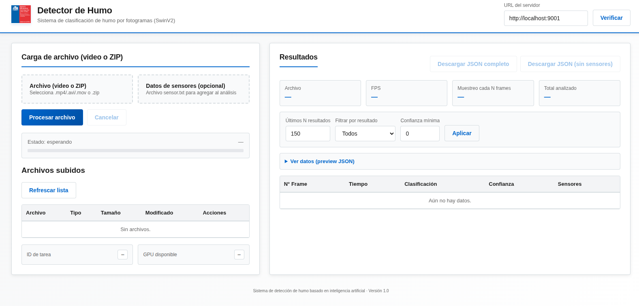Click the agency logo in the header
Viewport: 639px width, 306px height.
21,14
